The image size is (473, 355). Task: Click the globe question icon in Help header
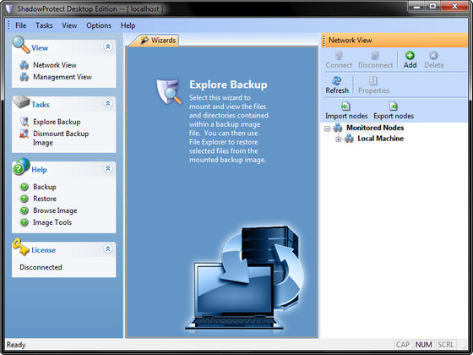tap(21, 167)
